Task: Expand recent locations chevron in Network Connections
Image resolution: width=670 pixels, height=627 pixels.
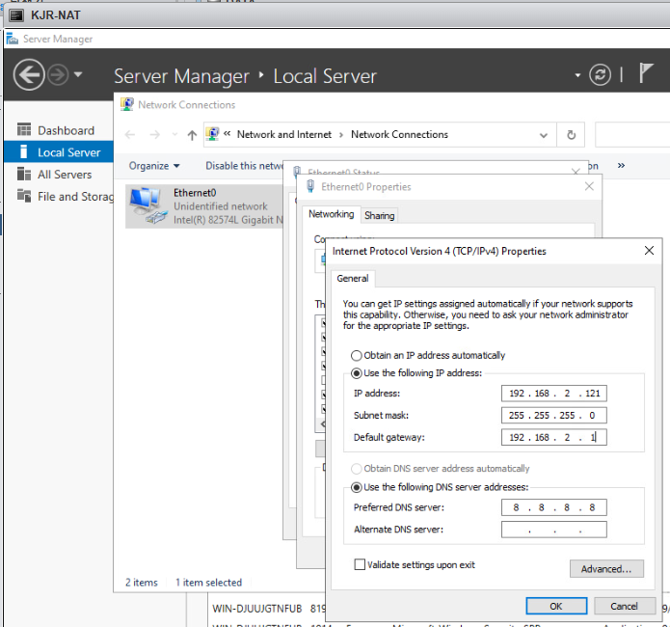Action: 174,135
